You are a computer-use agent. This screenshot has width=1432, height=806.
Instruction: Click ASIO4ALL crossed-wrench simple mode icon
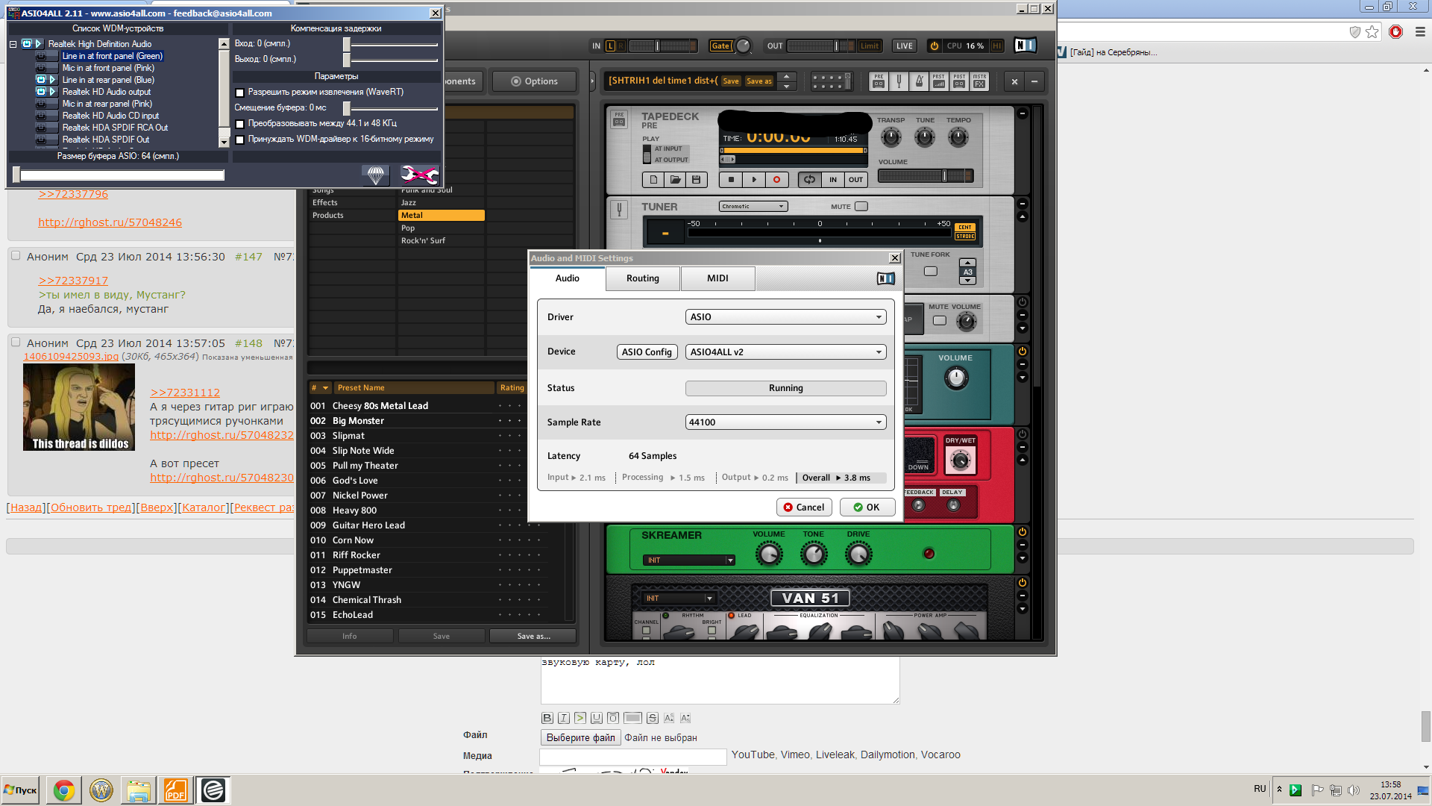(419, 175)
